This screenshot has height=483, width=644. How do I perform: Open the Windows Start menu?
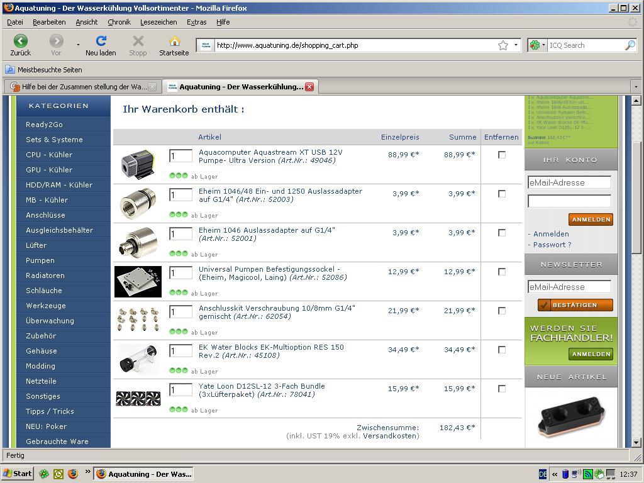[17, 474]
